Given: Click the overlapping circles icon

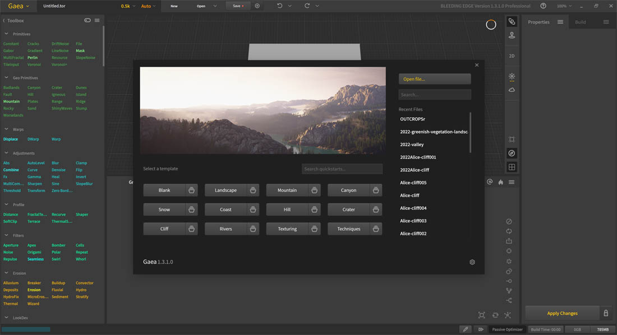Looking at the screenshot, I should (x=509, y=271).
